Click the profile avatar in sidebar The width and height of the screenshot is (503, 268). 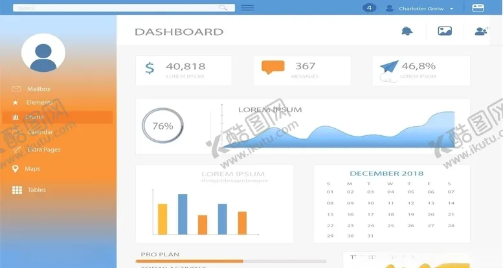(43, 53)
